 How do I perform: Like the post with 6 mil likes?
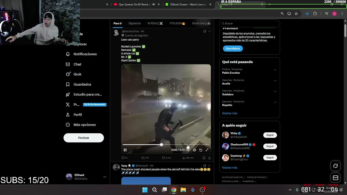166,158
